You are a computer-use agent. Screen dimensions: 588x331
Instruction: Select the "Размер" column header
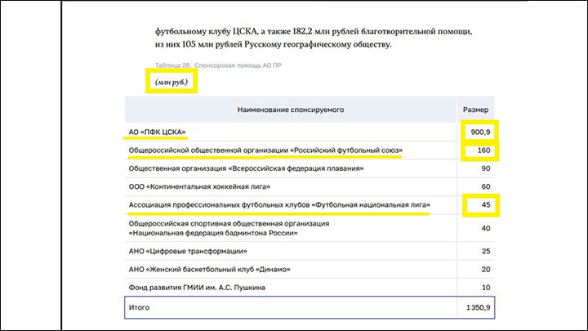pos(476,109)
